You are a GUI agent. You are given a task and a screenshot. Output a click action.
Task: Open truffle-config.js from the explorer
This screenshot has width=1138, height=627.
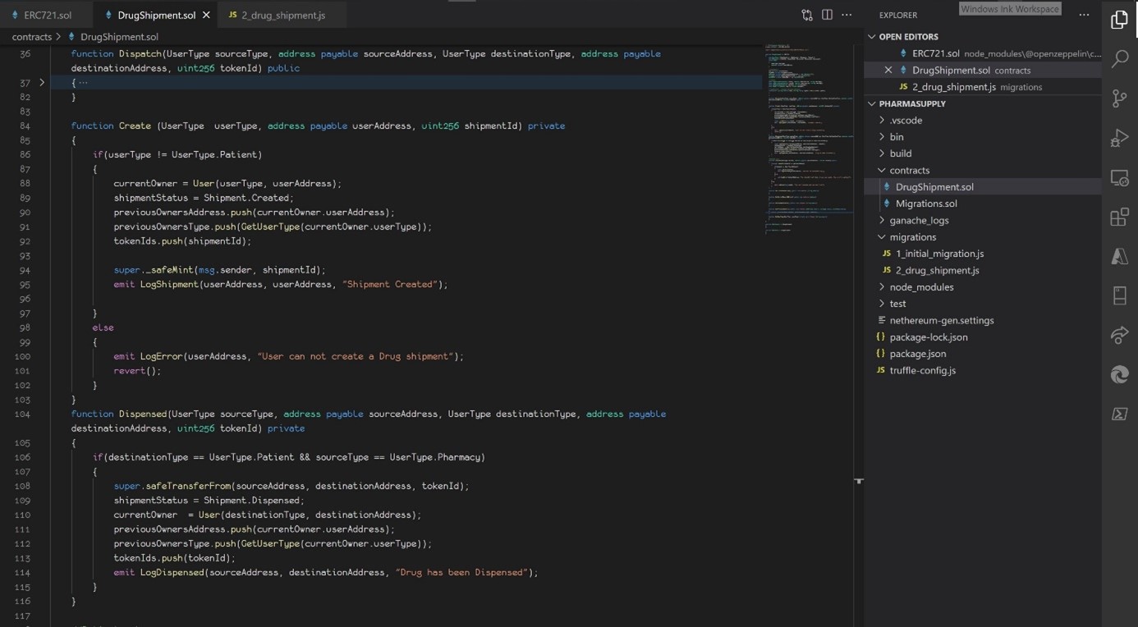pos(922,370)
